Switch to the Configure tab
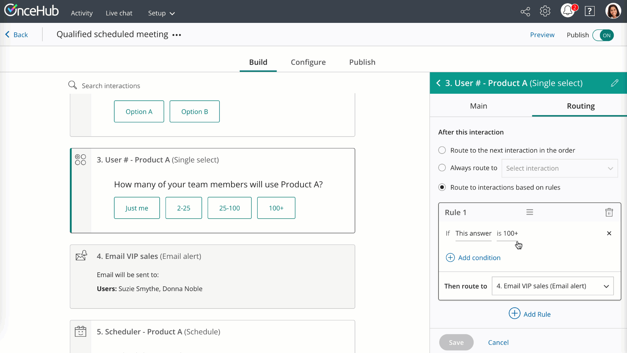 click(308, 62)
